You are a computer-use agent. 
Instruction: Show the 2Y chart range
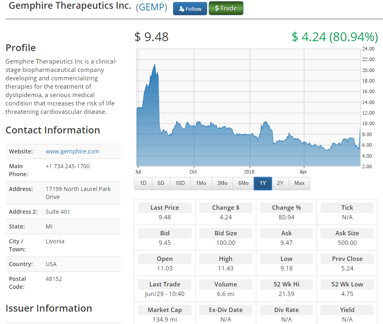(x=280, y=183)
